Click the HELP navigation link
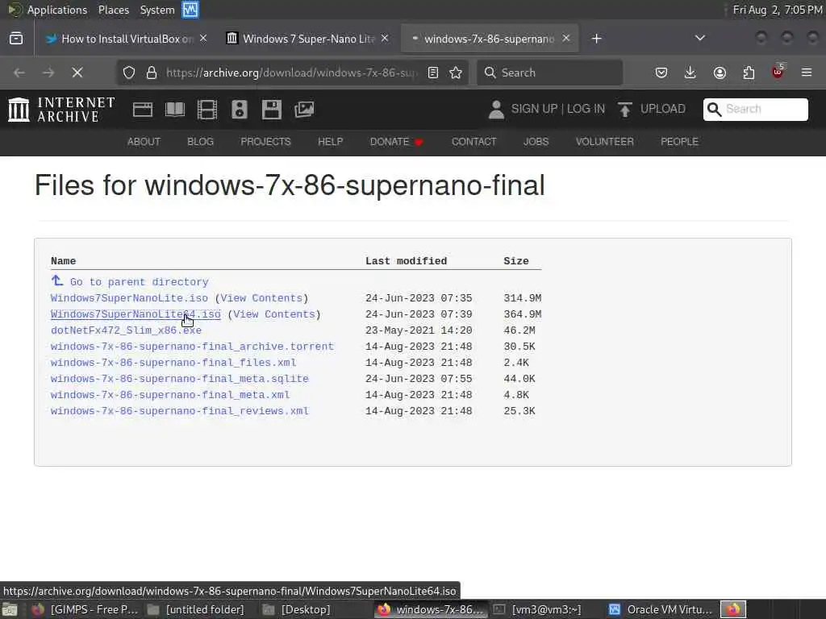This screenshot has width=826, height=619. [330, 142]
